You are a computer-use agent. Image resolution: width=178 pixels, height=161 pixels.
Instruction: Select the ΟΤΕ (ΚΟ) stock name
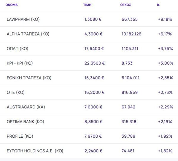coord(15,92)
